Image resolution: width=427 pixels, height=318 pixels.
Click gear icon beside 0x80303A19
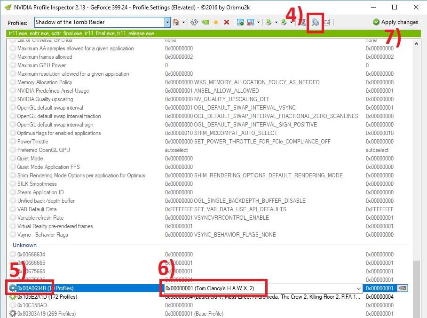(x=13, y=314)
